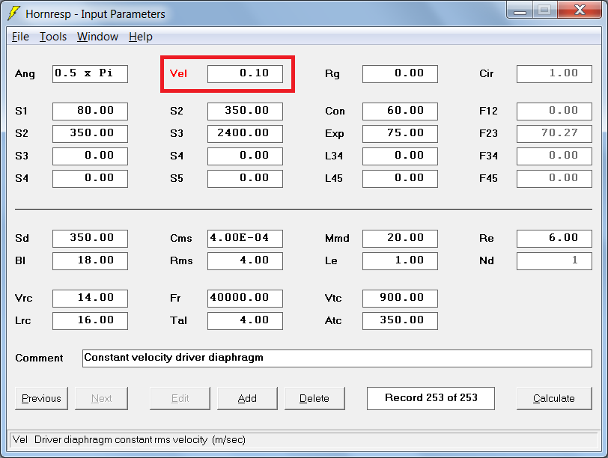Select the Lrc field showing 16.00
The height and width of the screenshot is (458, 608).
point(90,321)
